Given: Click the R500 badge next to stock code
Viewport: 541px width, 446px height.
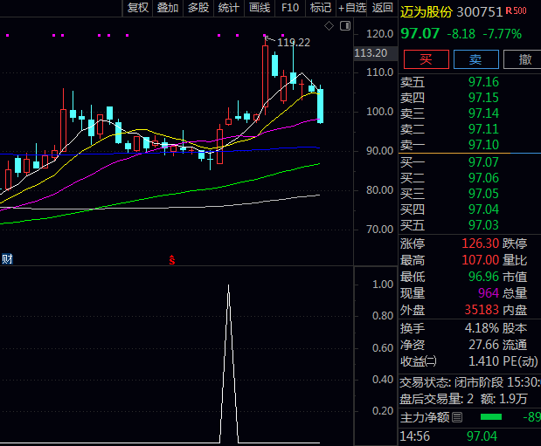Looking at the screenshot, I should [x=517, y=12].
